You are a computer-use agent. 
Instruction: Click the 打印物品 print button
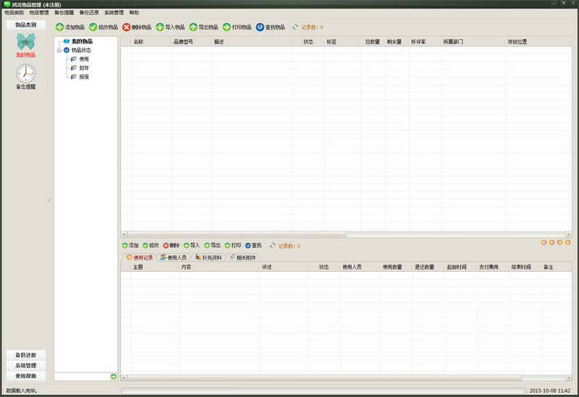237,27
